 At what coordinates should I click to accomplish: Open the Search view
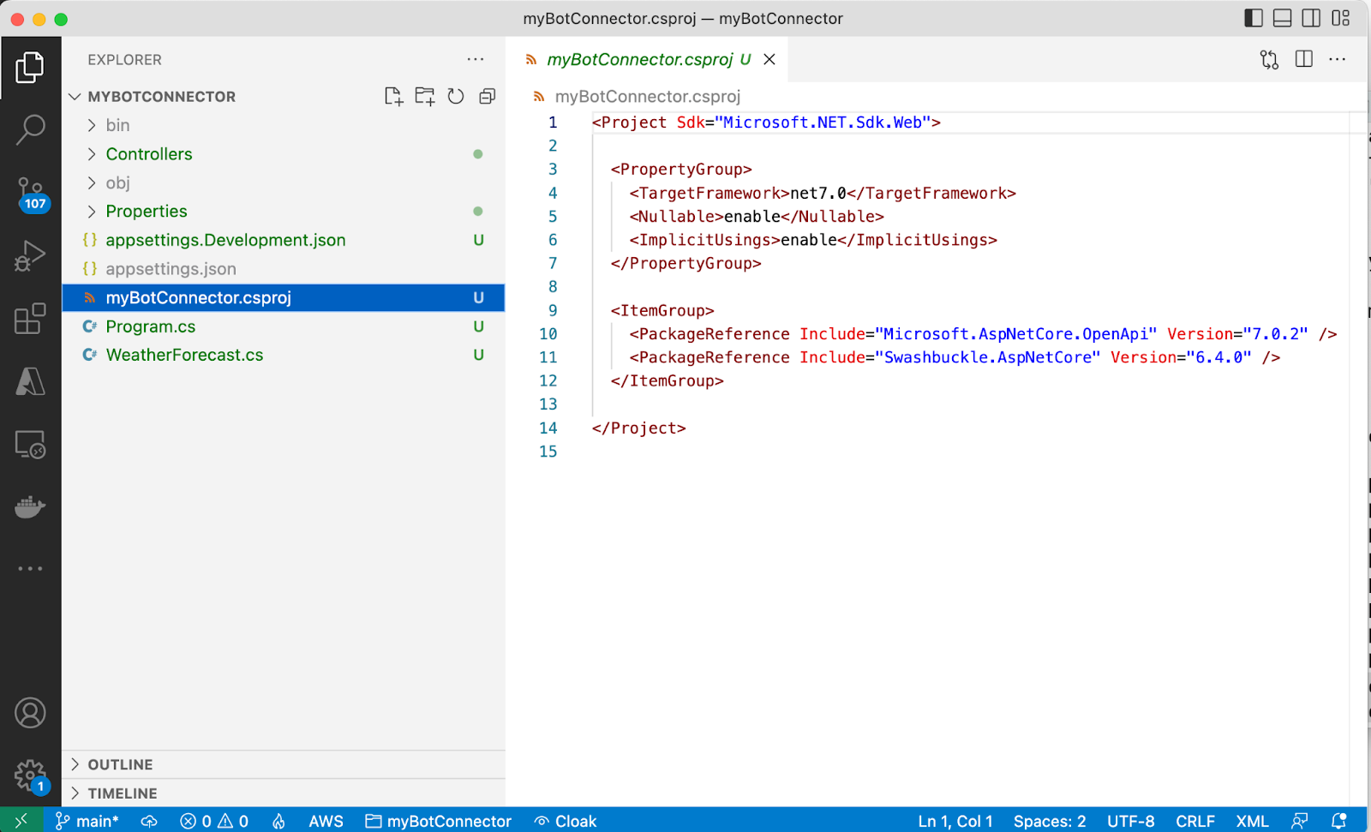pyautogui.click(x=30, y=129)
